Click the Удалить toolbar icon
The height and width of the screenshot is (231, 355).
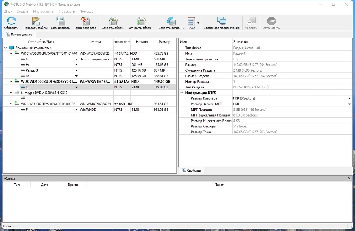(251, 21)
